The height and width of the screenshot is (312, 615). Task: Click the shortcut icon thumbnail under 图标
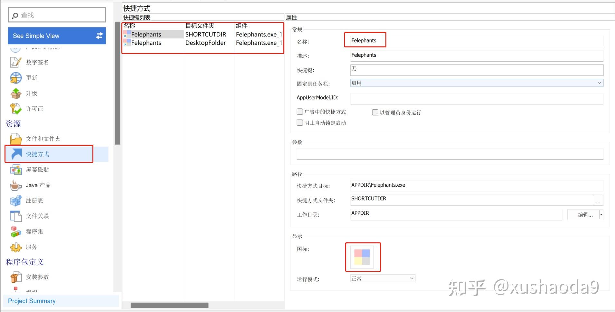coord(363,257)
